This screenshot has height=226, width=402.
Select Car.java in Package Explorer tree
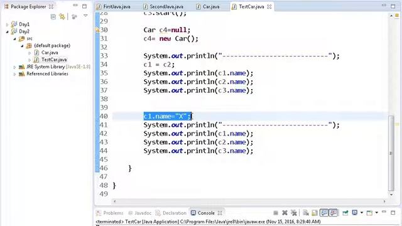pos(50,53)
